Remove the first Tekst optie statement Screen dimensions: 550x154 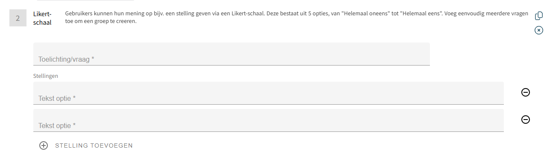coord(526,92)
